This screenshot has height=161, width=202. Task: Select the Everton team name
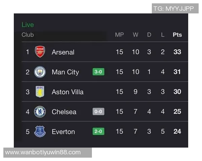pos(63,131)
